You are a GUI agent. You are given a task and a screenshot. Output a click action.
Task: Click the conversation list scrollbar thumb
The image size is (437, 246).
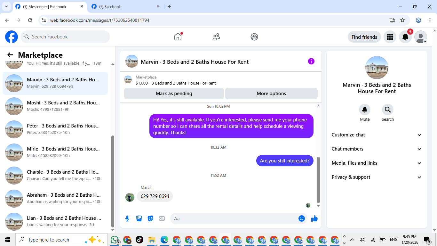pyautogui.click(x=113, y=181)
